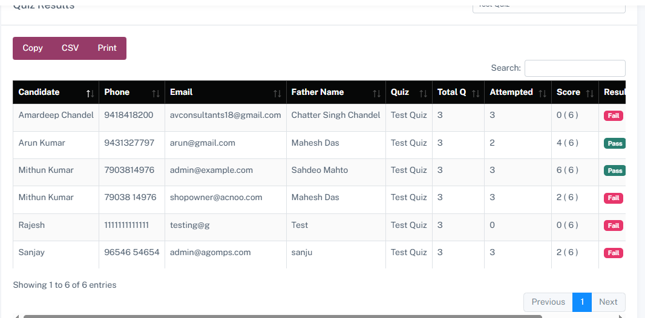Click Total Q column sort arrows

(x=475, y=93)
